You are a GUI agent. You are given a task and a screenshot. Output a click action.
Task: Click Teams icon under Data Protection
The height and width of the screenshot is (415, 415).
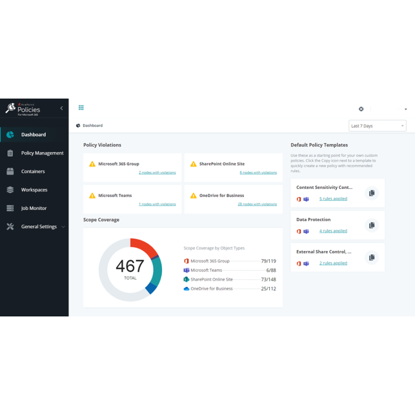click(306, 231)
